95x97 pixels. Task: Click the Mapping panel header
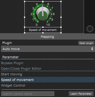(x=47, y=37)
